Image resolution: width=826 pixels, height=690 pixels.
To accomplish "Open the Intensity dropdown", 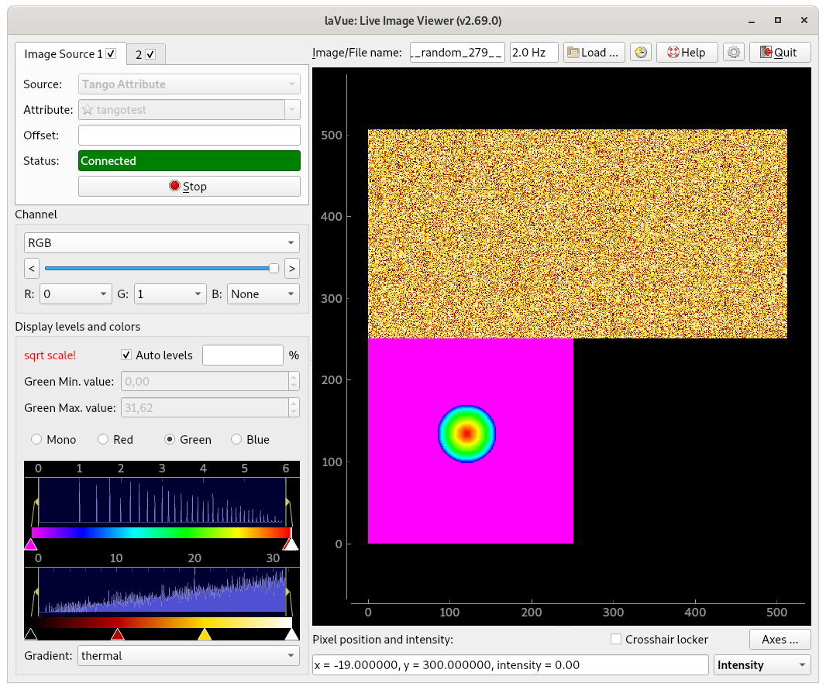I will click(x=762, y=665).
